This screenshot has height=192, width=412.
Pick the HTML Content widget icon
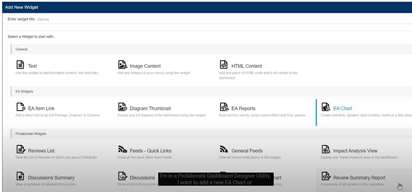(224, 65)
